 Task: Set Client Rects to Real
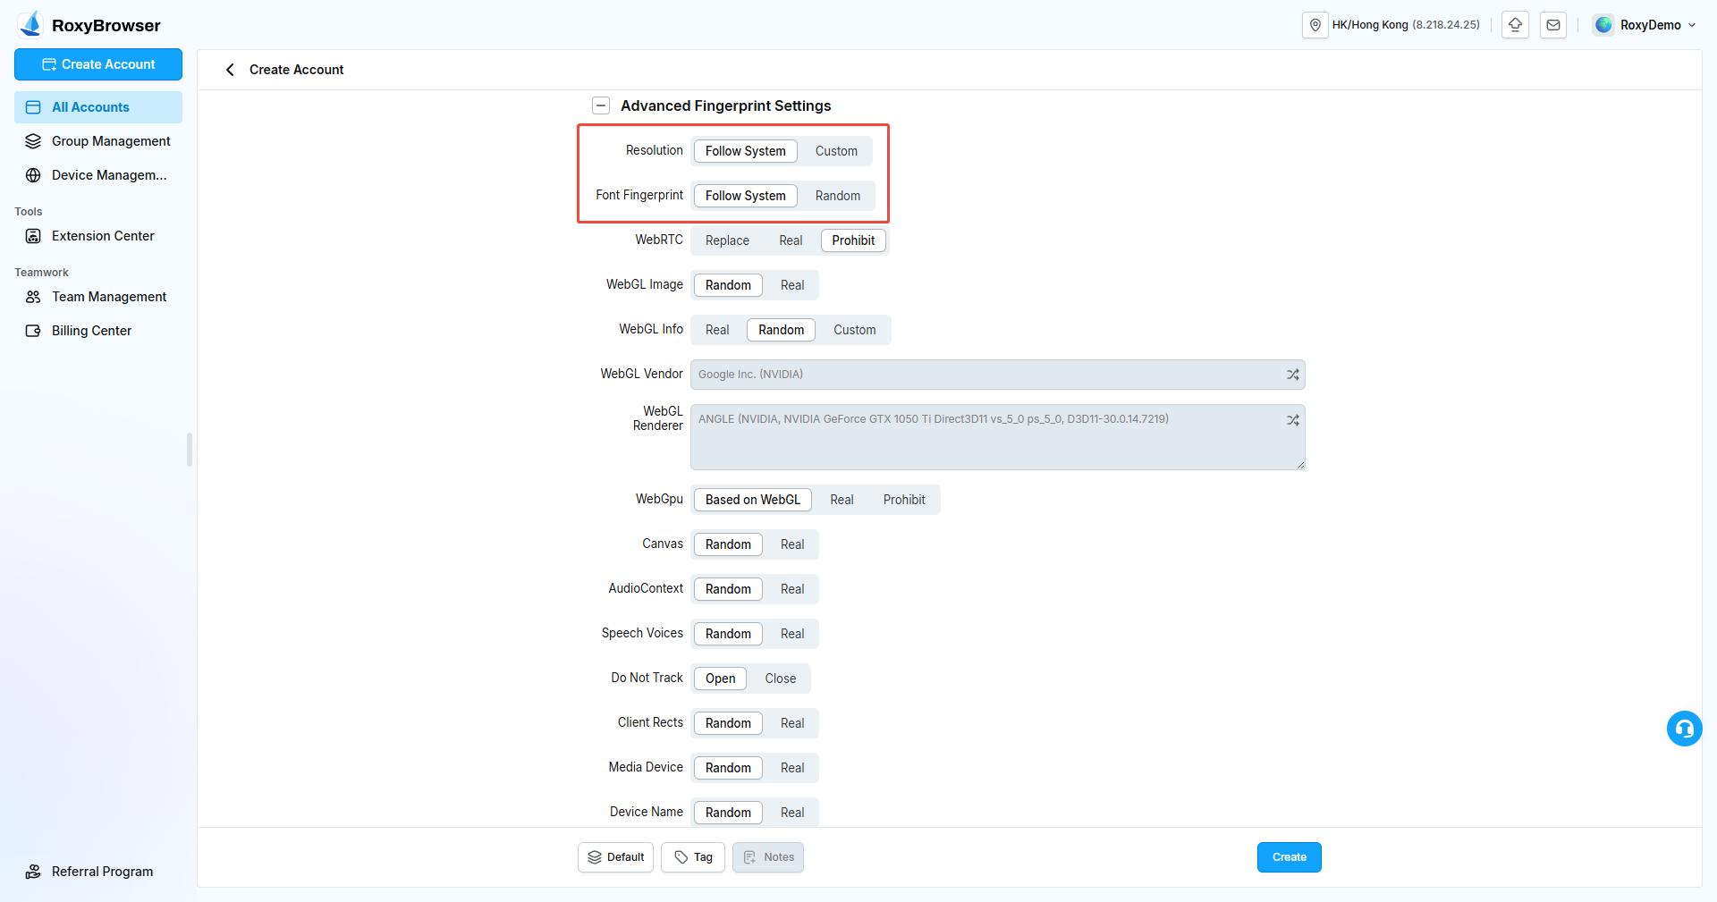pyautogui.click(x=792, y=723)
